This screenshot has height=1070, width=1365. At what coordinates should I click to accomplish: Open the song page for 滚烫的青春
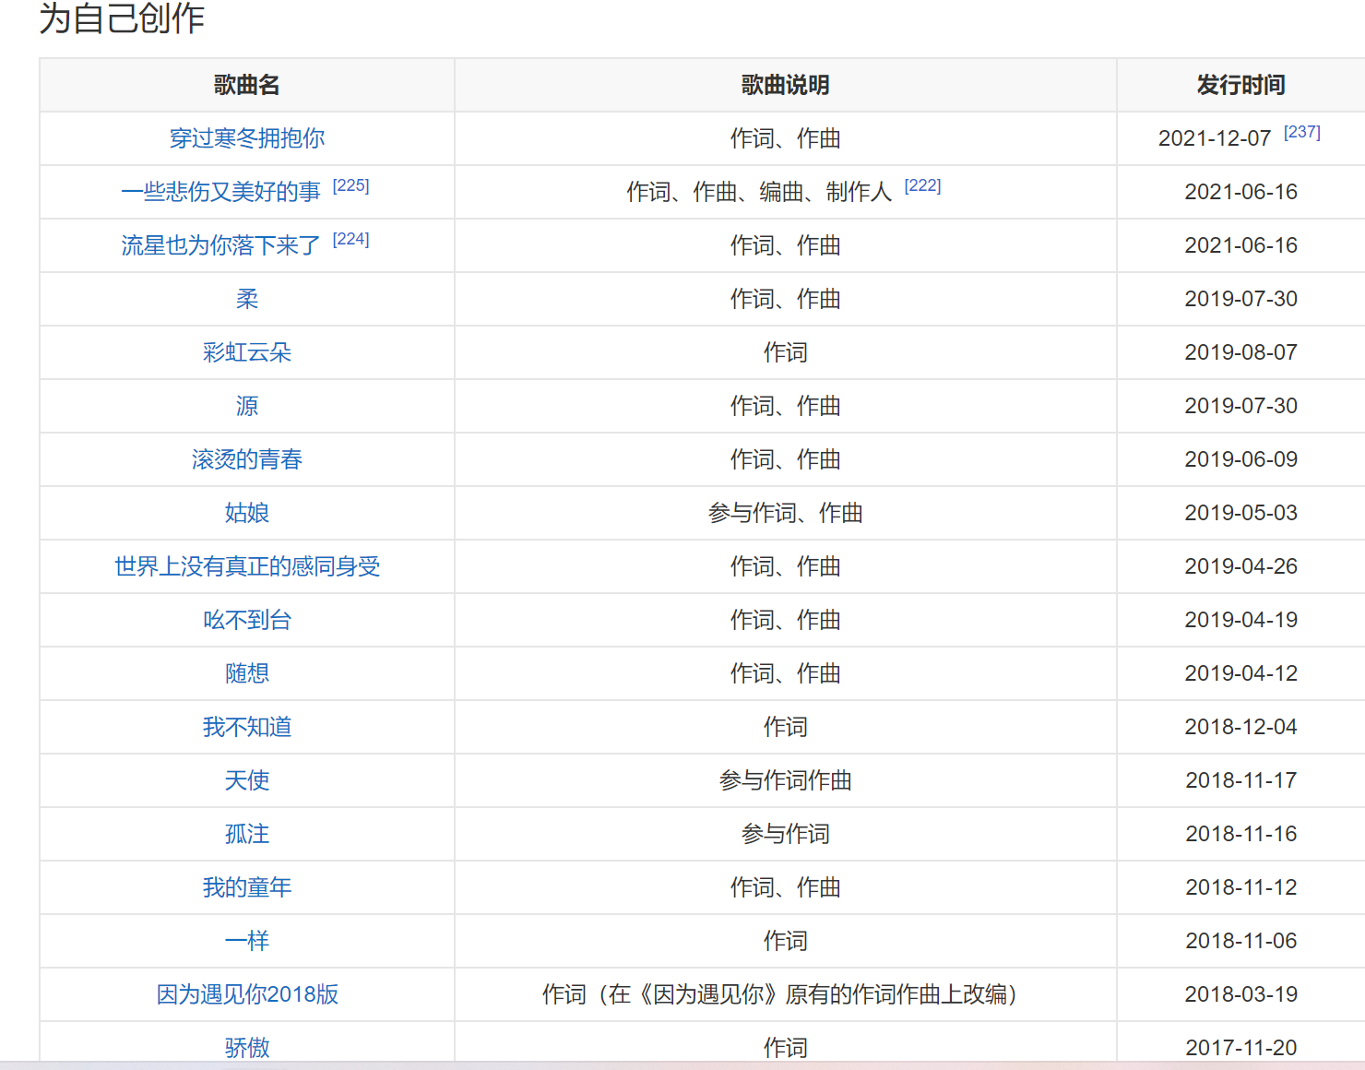[245, 459]
